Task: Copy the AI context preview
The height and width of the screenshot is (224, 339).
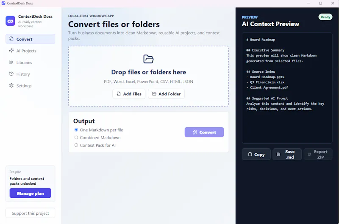Action: pos(256,154)
